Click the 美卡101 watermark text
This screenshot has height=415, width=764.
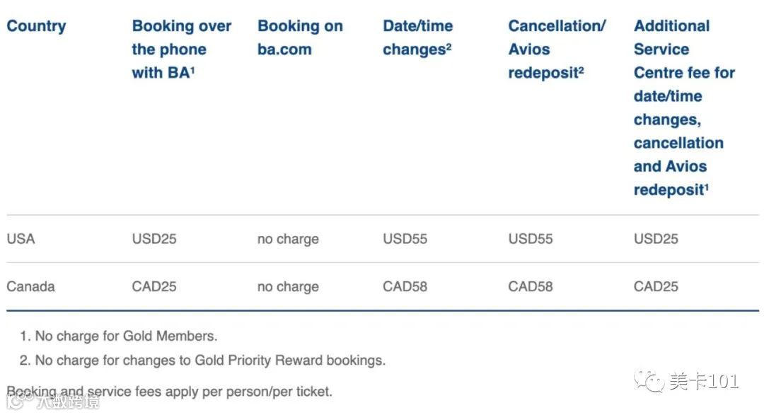tap(703, 382)
